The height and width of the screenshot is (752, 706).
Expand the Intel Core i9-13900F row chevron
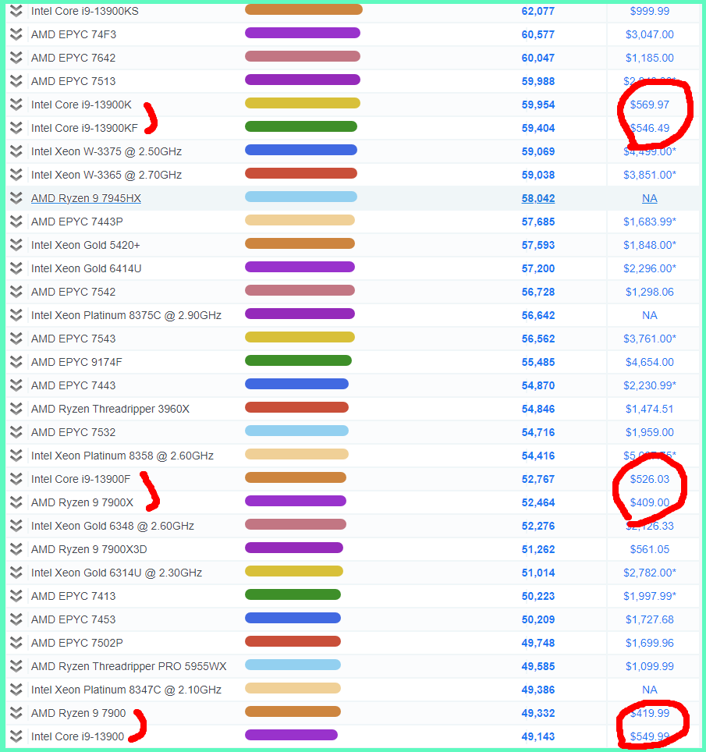click(16, 479)
